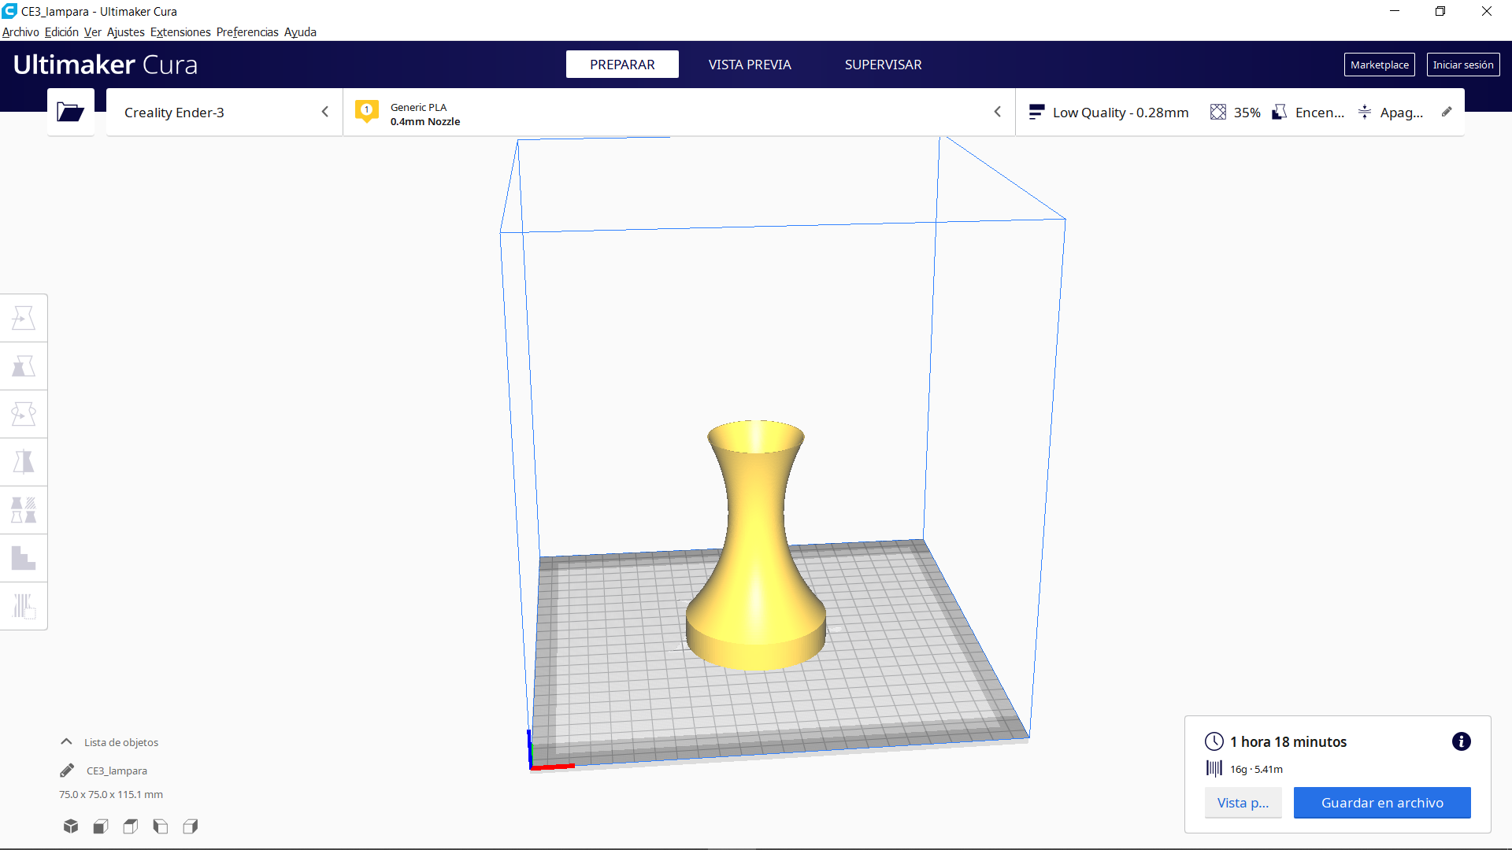Collapse the printer selection panel
Screen dimensions: 1512x850
(325, 112)
